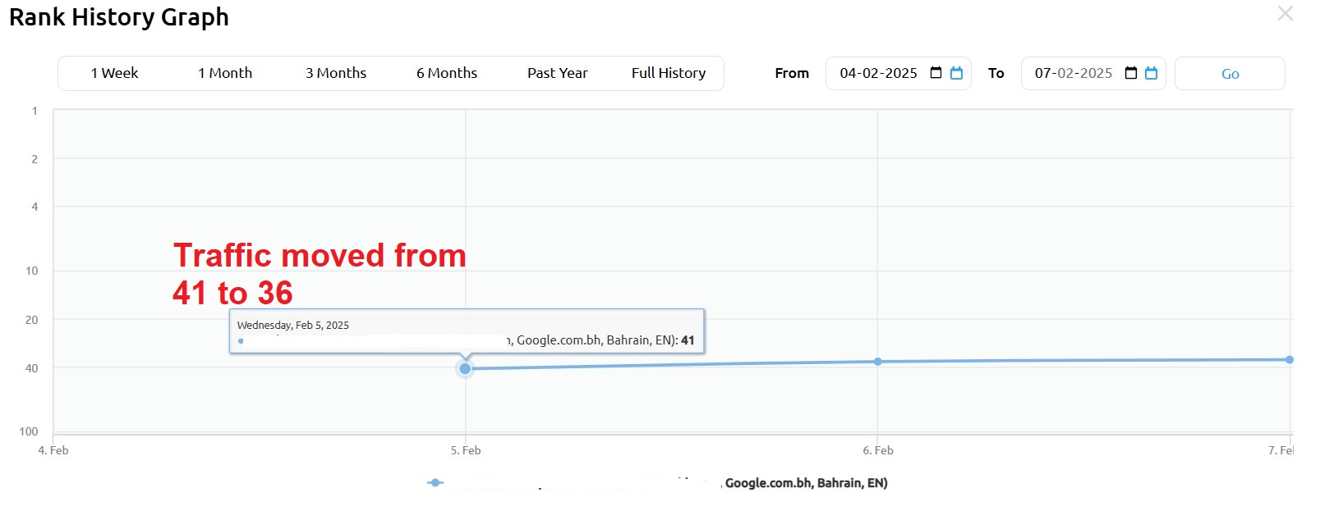The width and height of the screenshot is (1320, 506).
Task: Toggle the Google.com.bh Bahrain legend series
Action: [x=806, y=483]
